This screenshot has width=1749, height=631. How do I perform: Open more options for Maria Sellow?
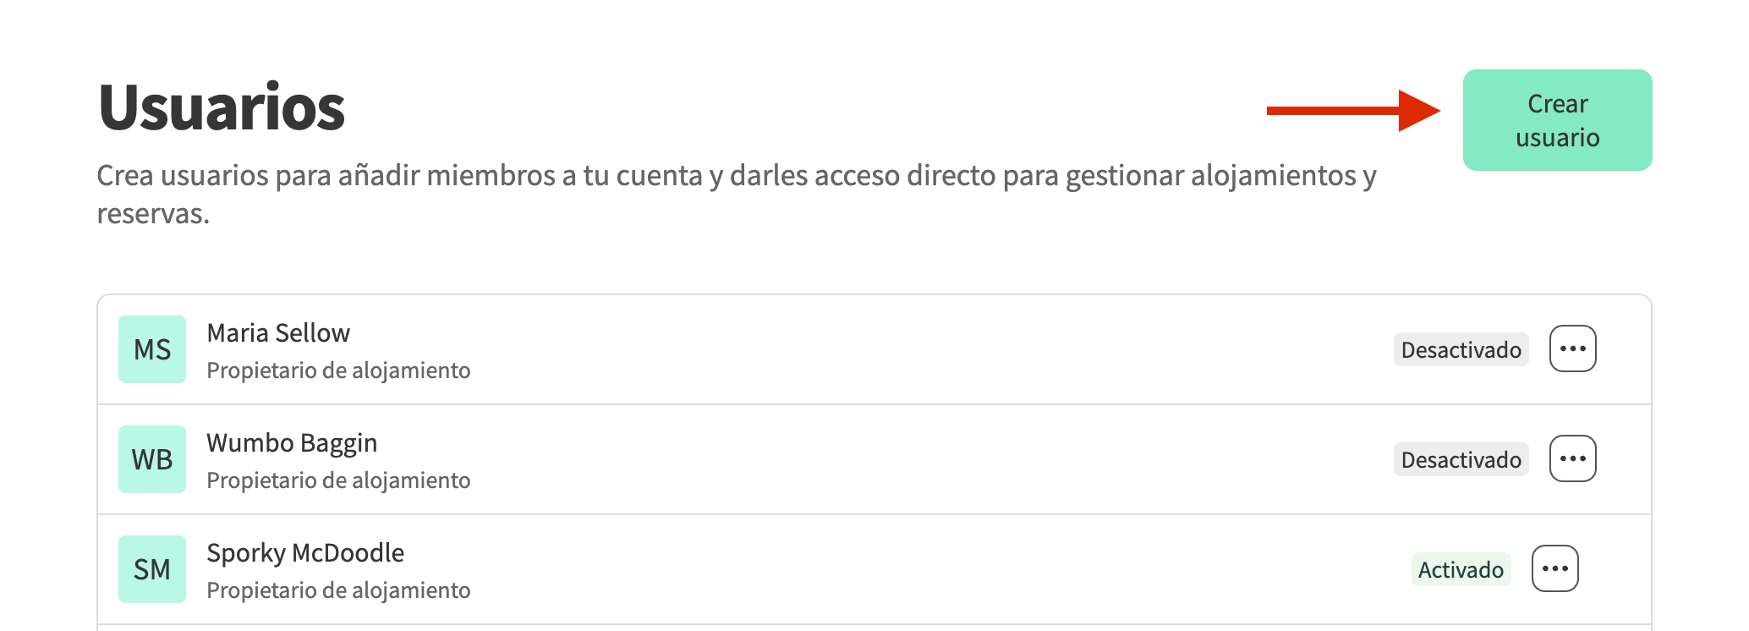click(x=1572, y=348)
